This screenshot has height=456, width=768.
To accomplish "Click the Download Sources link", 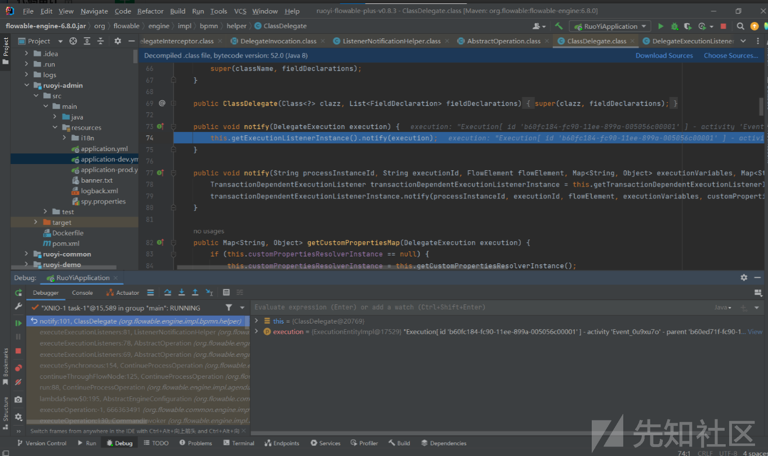I will tap(664, 55).
